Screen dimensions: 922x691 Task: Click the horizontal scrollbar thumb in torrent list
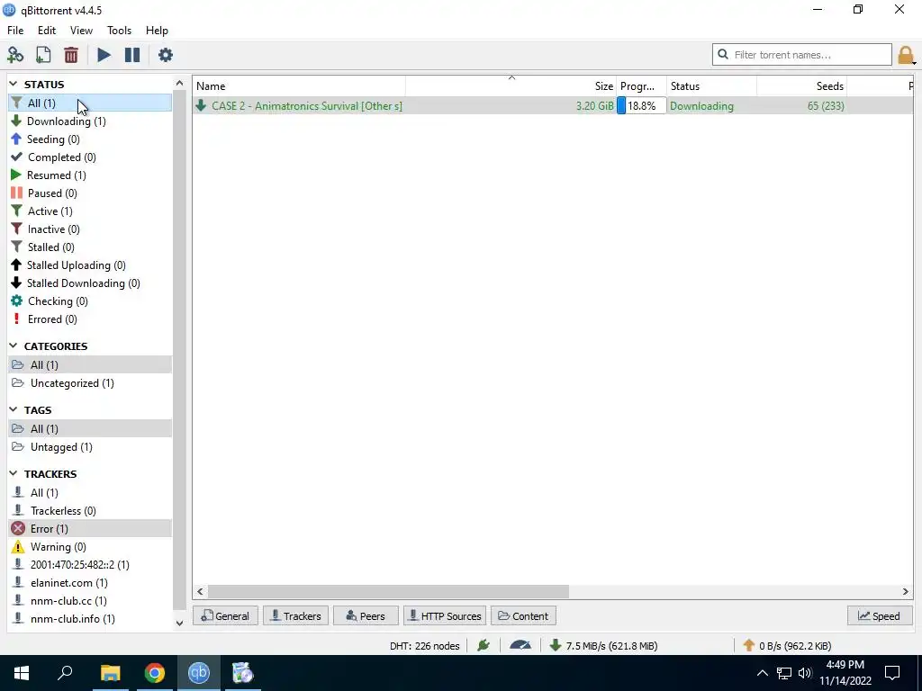pyautogui.click(x=388, y=591)
